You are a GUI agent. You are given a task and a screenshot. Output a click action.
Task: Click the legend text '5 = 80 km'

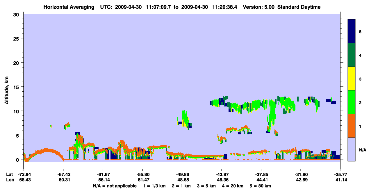pyautogui.click(x=261, y=186)
